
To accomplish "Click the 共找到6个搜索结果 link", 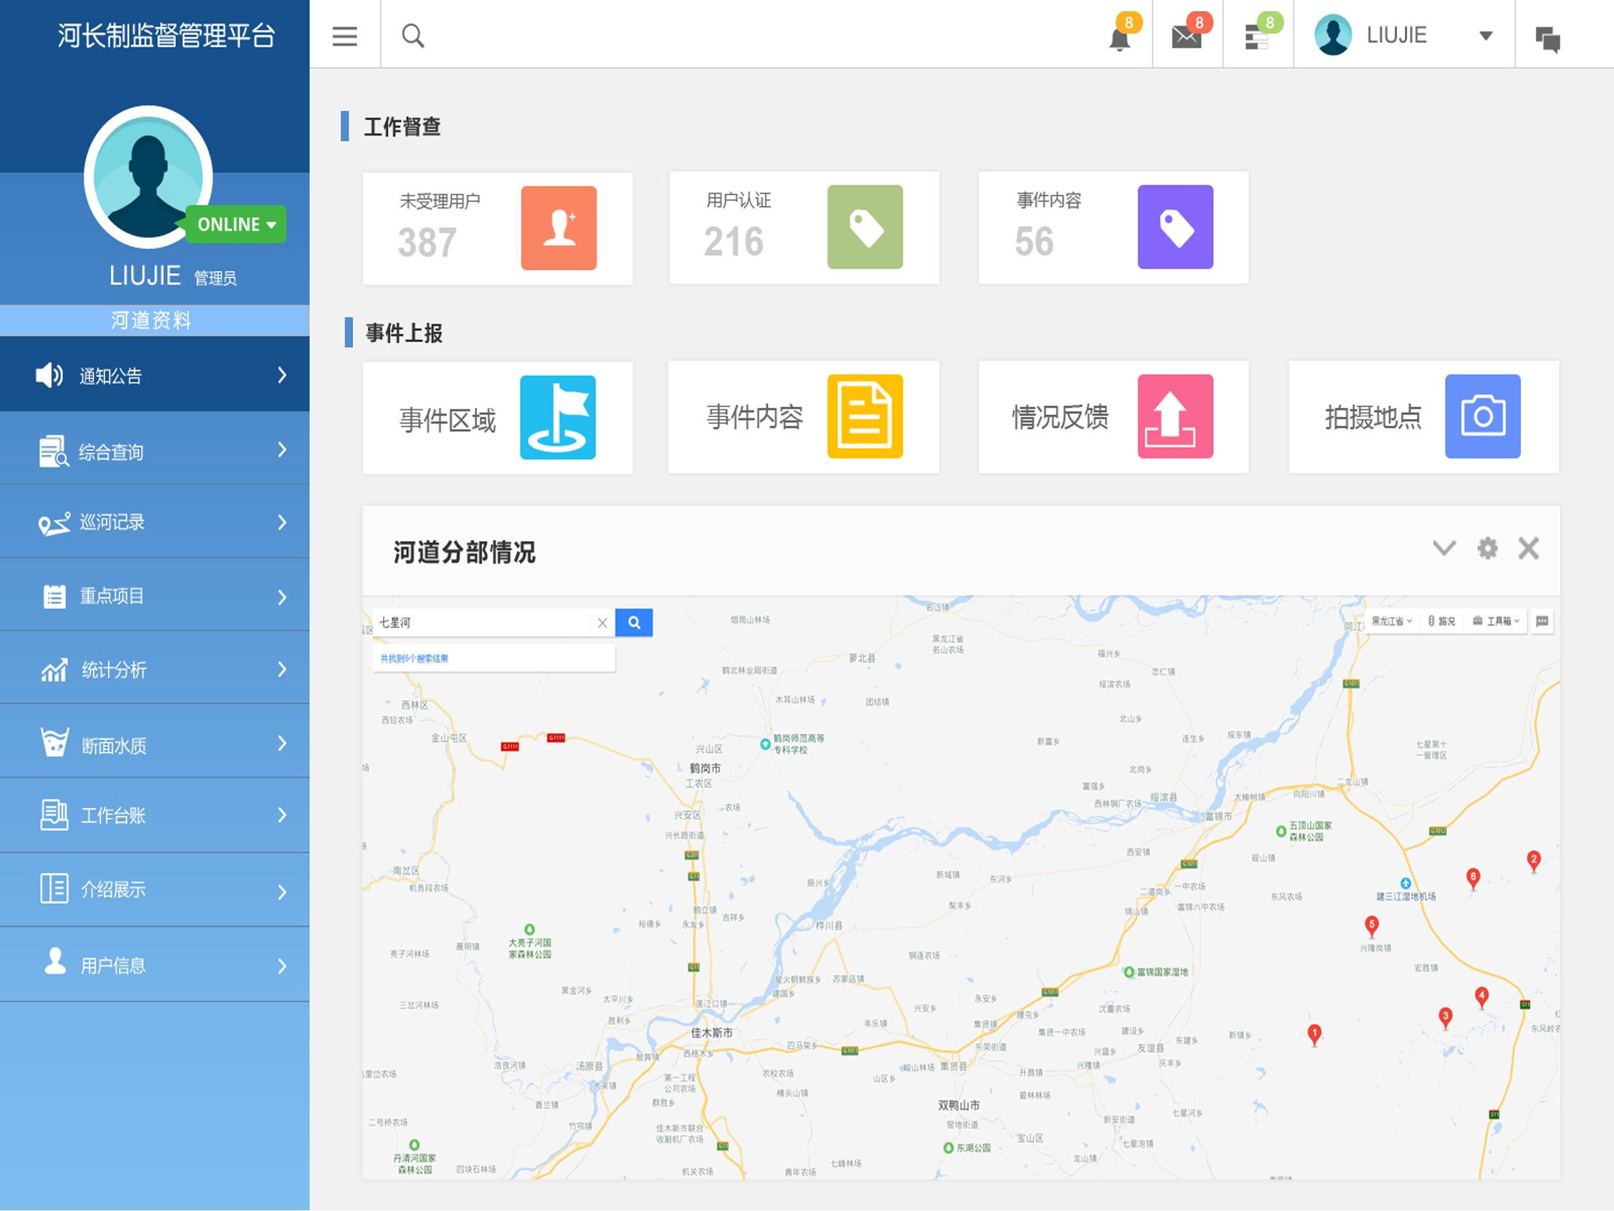I will [414, 658].
